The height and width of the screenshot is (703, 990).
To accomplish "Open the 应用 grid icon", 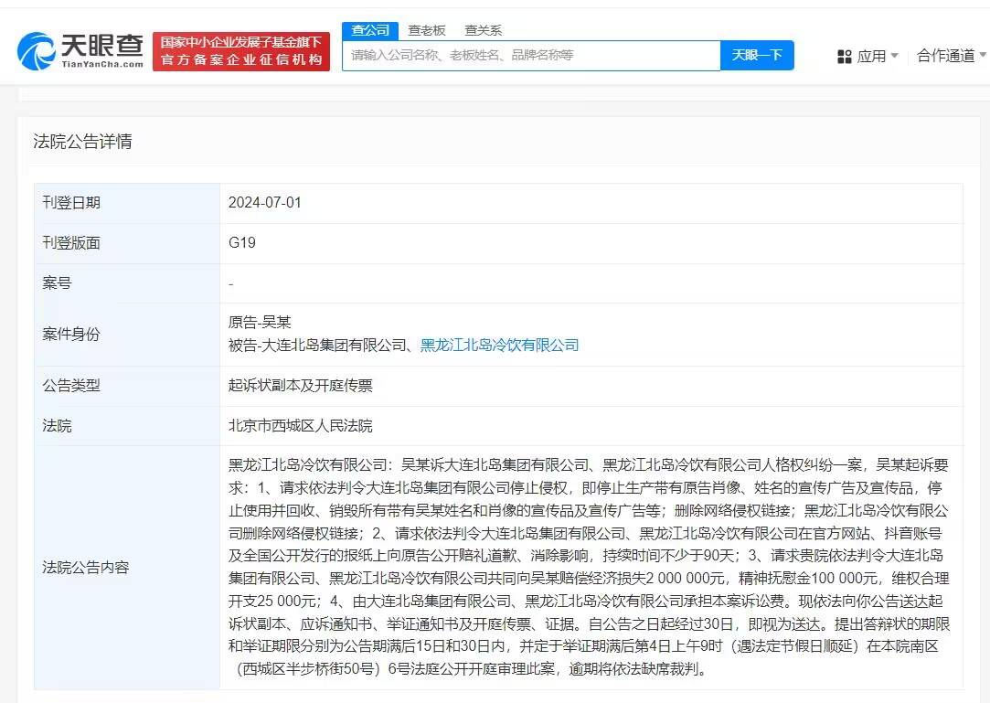I will pos(844,56).
